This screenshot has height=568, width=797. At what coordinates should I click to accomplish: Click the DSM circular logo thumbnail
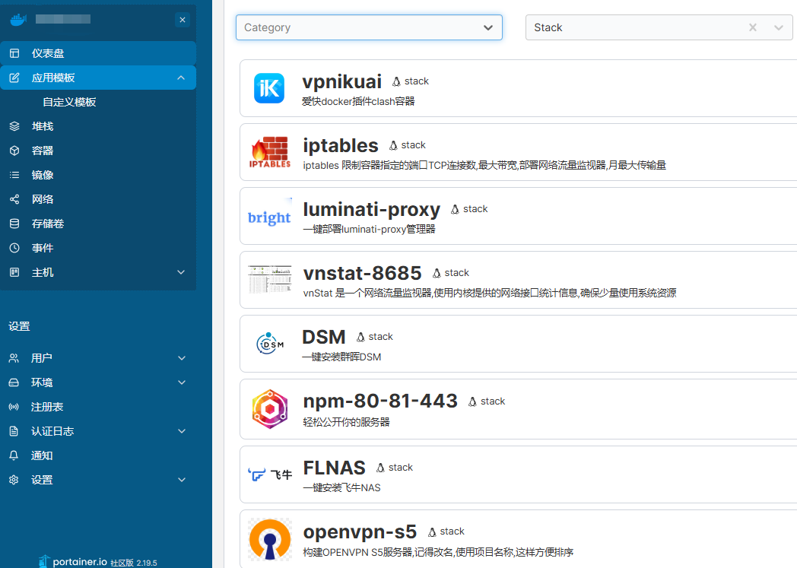point(270,344)
